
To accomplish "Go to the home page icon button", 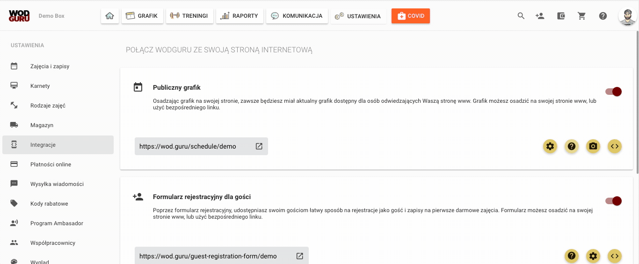I will point(110,16).
